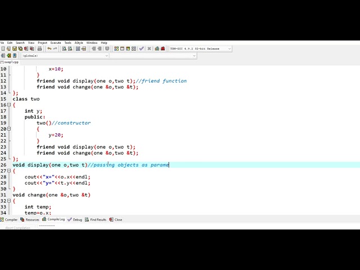
Task: Switch to the Resources bottom tab
Action: coord(30,220)
